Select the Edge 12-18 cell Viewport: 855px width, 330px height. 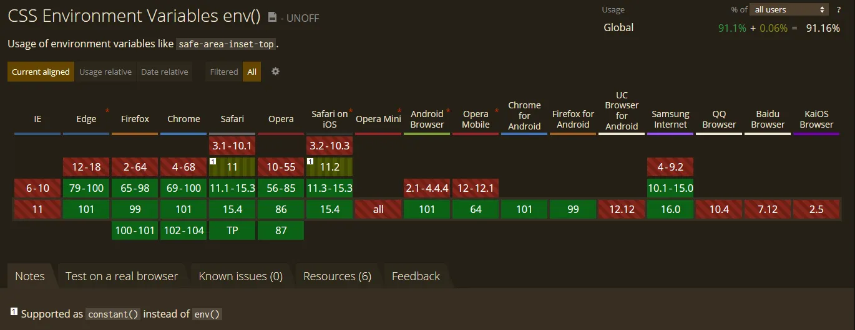point(86,167)
